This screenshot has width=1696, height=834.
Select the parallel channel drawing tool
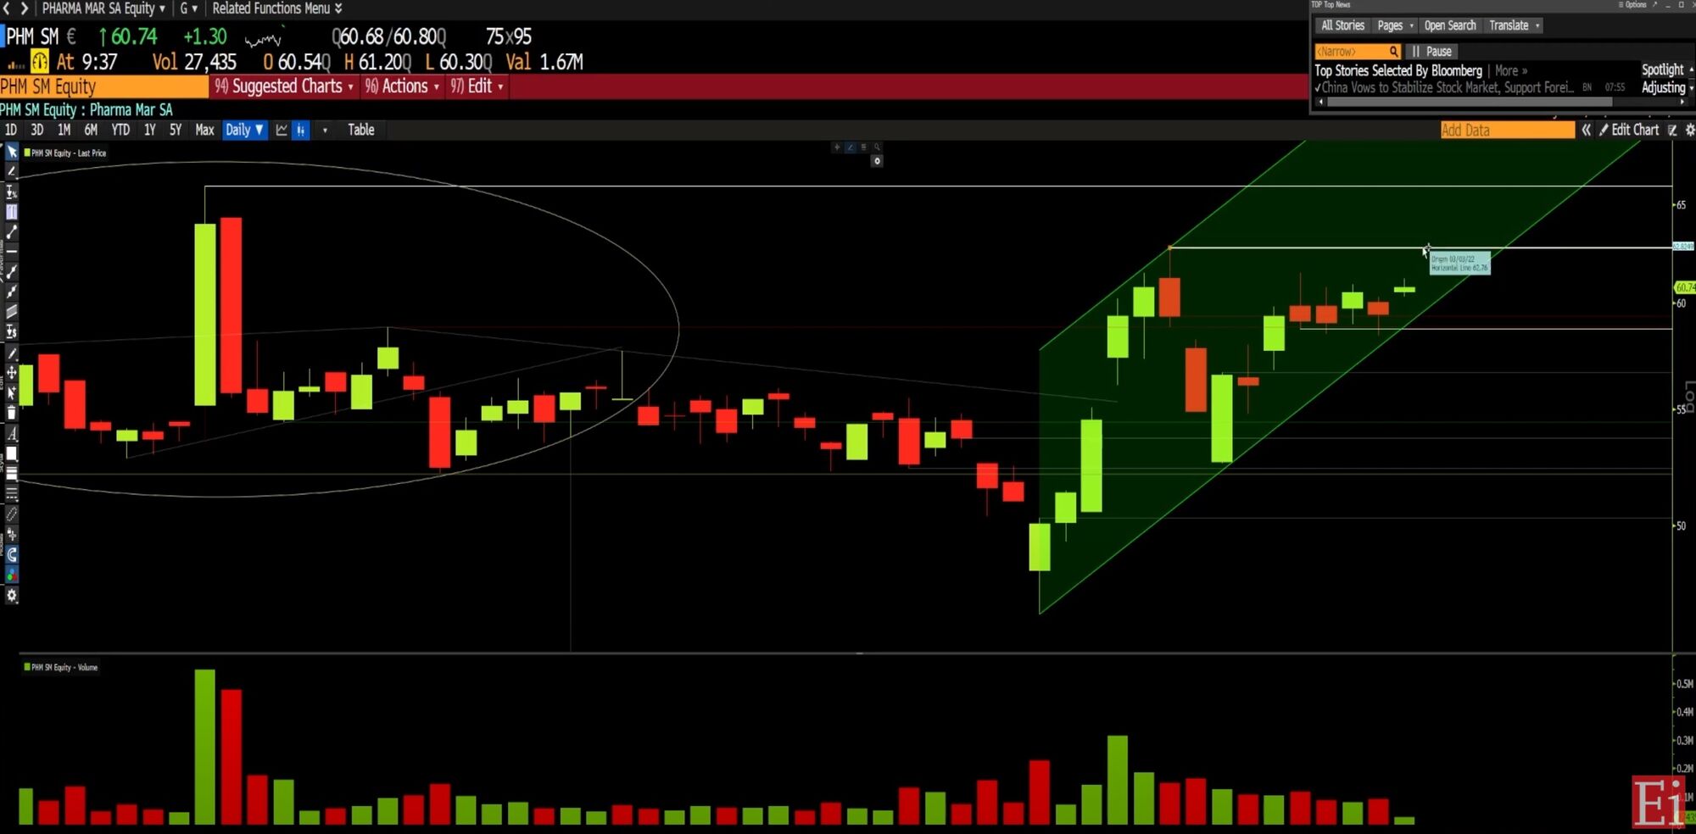[x=12, y=312]
